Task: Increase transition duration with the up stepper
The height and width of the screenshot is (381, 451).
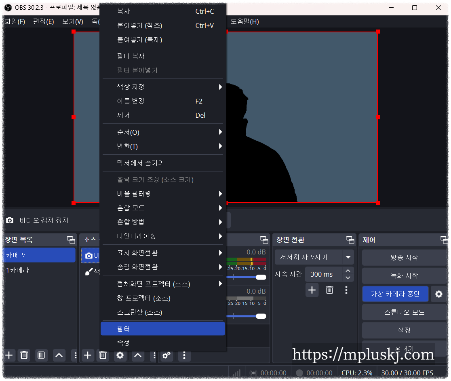Action: coord(348,271)
